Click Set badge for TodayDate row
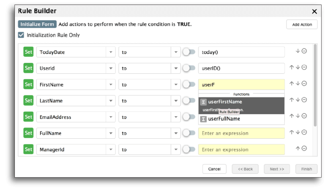The width and height of the screenshot is (328, 188). click(x=29, y=52)
